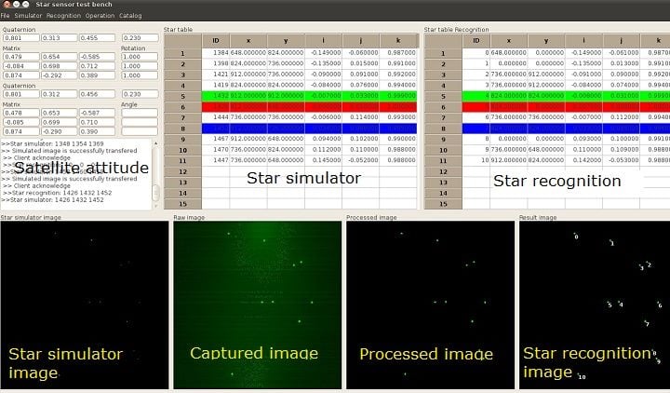Focus the matrix field showing 0.478
The height and width of the screenshot is (393, 670).
[20, 113]
